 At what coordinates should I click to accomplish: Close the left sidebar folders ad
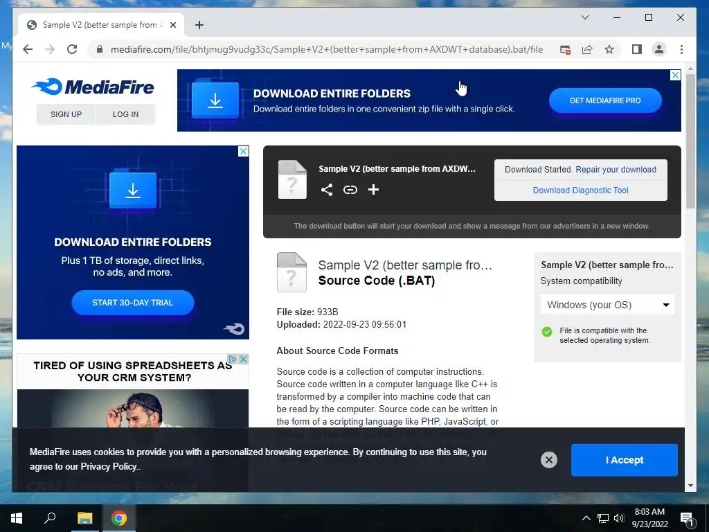click(x=243, y=152)
